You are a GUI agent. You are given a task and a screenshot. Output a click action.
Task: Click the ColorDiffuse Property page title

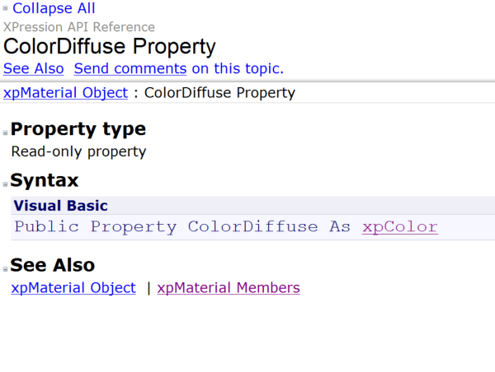[110, 47]
